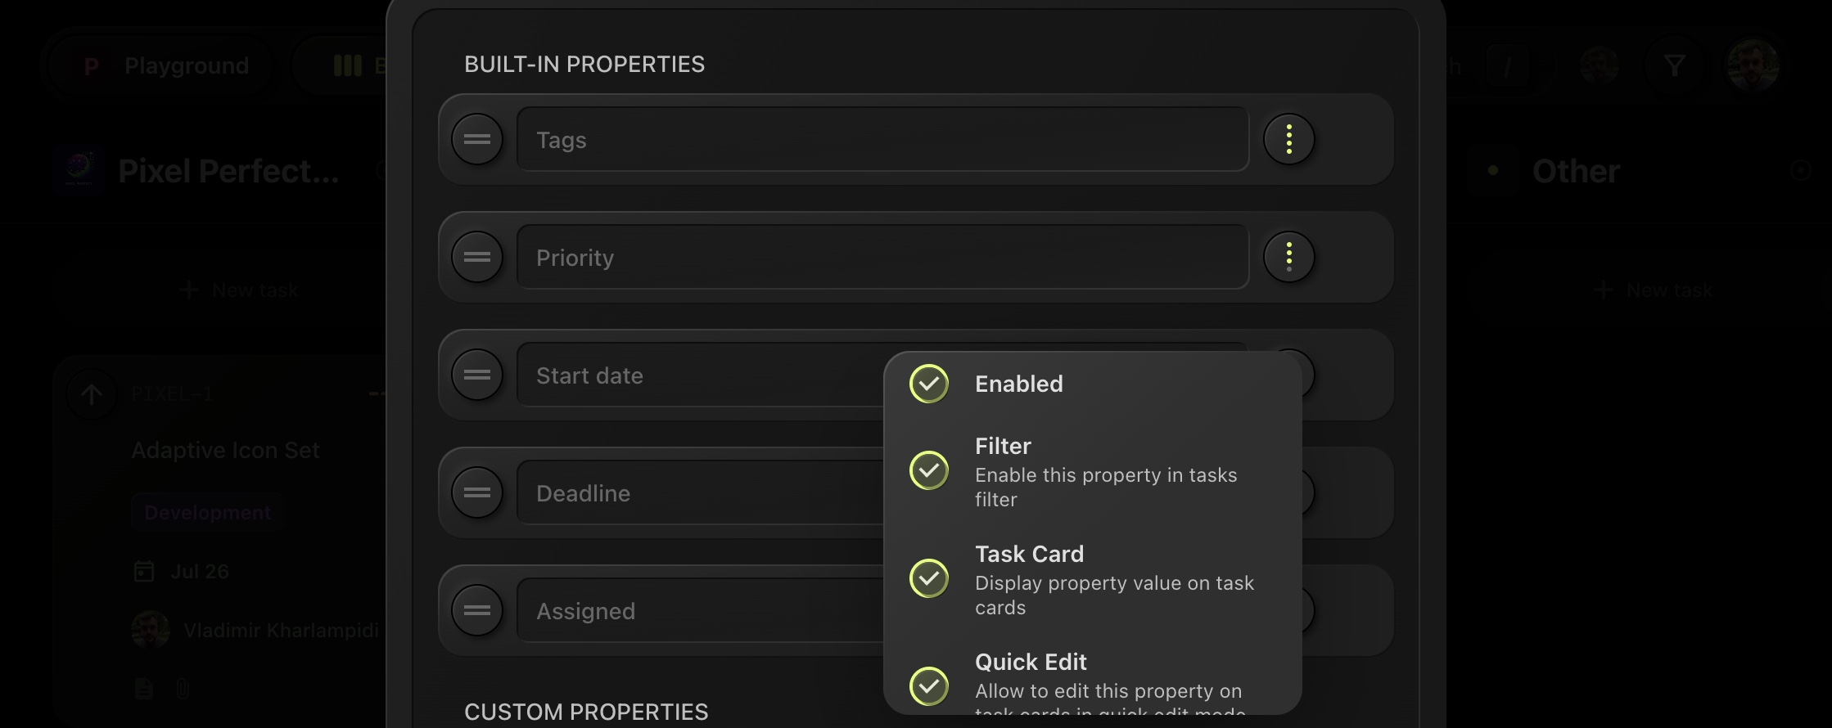Screen dimensions: 1832x728
Task: Click the New task button on left column
Action: (239, 290)
